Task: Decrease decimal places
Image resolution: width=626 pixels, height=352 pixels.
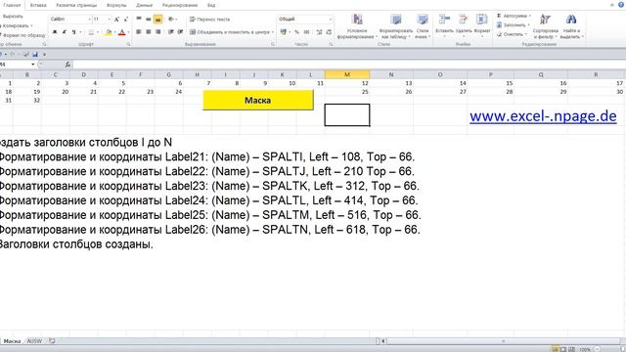Action: (329, 32)
